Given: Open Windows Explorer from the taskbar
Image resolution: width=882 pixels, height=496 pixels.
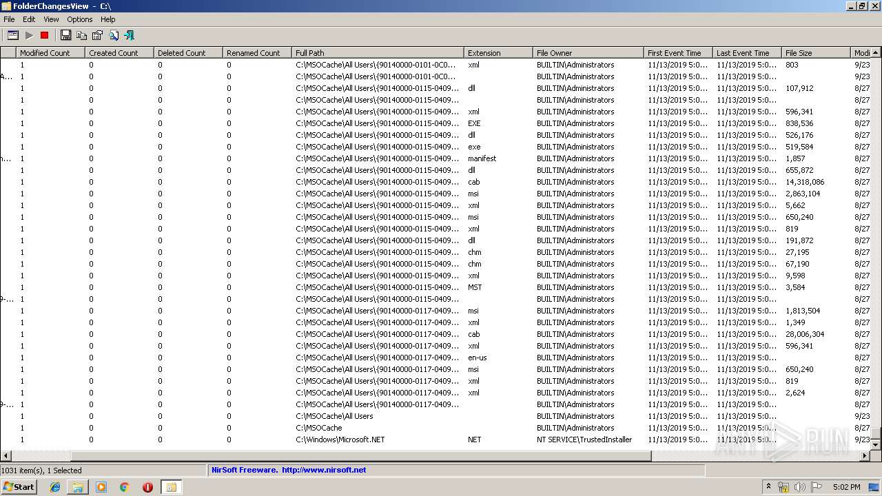Looking at the screenshot, I should (x=78, y=487).
